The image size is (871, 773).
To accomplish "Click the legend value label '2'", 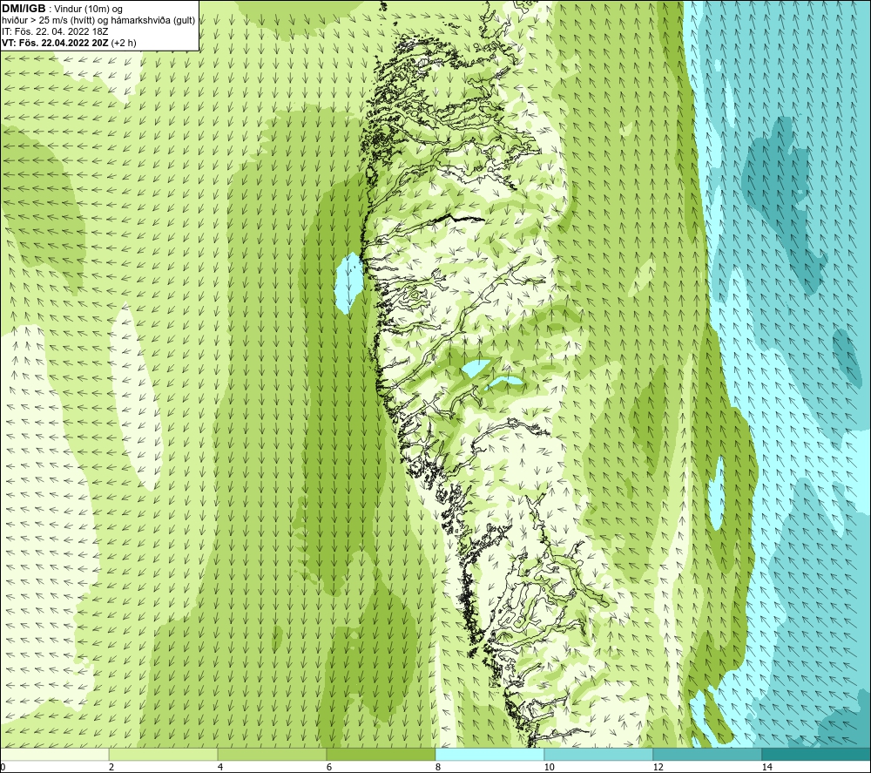I will pyautogui.click(x=111, y=767).
